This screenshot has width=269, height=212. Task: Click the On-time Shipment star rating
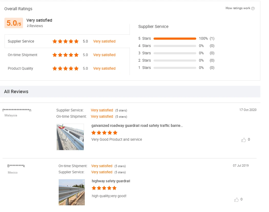[x=65, y=55]
